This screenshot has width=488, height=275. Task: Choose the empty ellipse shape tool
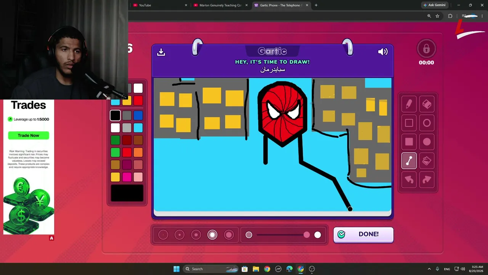point(427,123)
